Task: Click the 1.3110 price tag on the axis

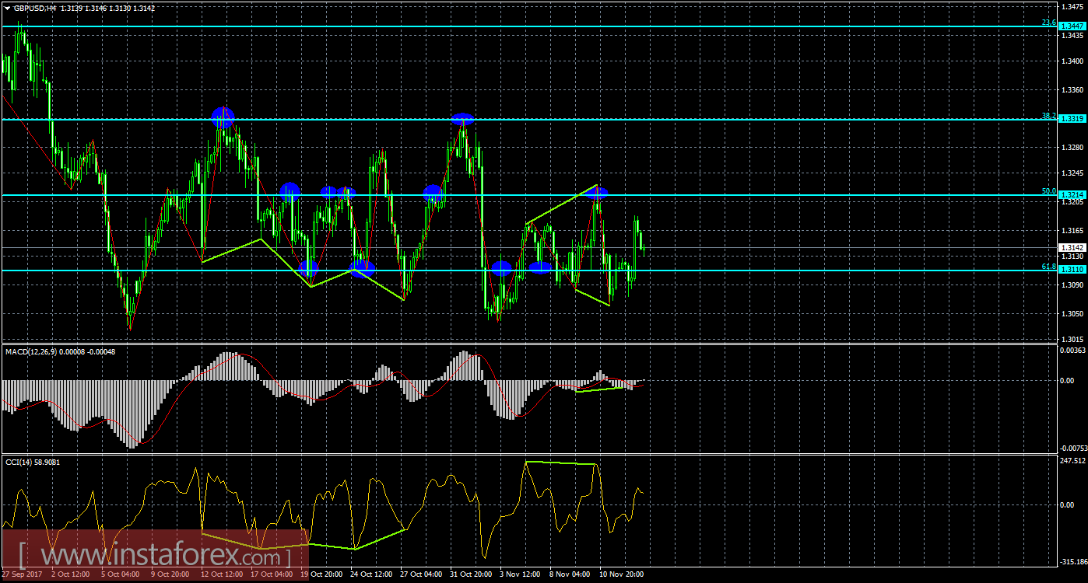Action: point(1071,269)
